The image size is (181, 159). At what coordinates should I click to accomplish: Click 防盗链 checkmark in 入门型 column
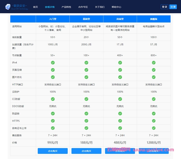coord(53,113)
